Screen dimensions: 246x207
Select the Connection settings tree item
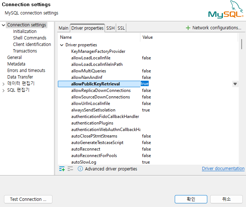click(x=27, y=25)
